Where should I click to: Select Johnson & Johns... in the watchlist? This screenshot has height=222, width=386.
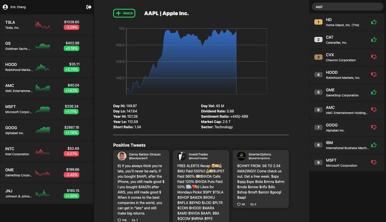pyautogui.click(x=19, y=196)
